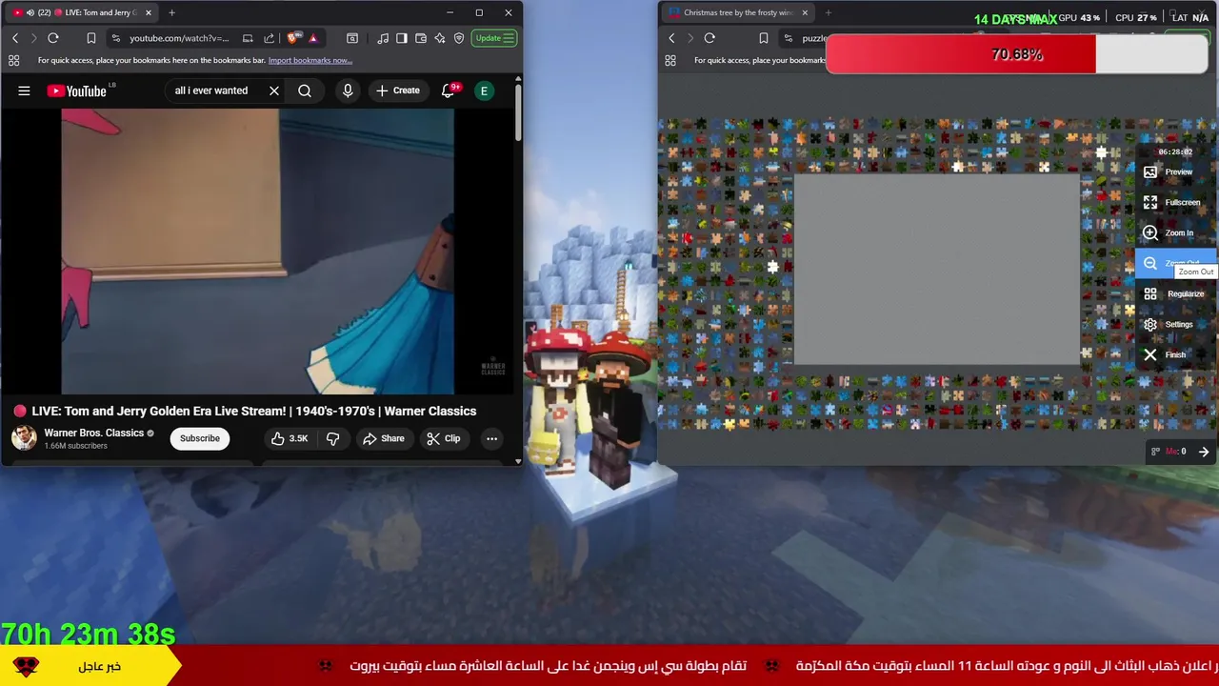
Task: Click the YouTube page vertical scrollbar
Action: pyautogui.click(x=518, y=114)
